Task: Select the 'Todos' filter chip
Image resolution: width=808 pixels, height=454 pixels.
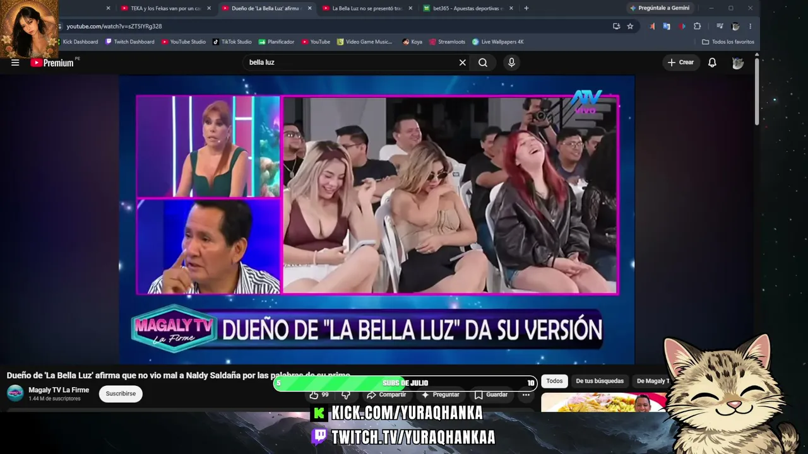Action: click(x=554, y=381)
